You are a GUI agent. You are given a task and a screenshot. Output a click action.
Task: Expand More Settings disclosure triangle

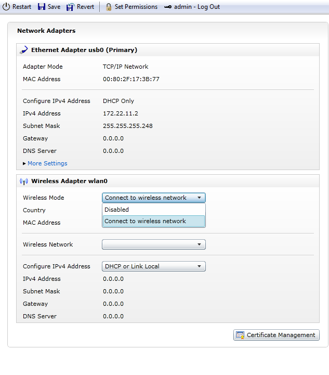(24, 163)
